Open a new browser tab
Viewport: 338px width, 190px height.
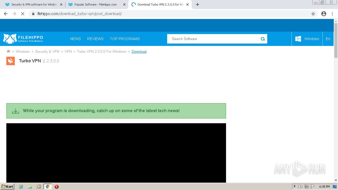(x=198, y=4)
